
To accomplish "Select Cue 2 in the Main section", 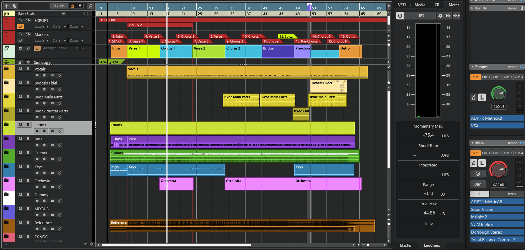I will [497, 153].
